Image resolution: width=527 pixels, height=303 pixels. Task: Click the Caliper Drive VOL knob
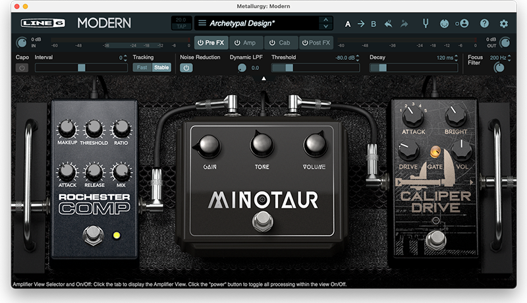tap(462, 150)
